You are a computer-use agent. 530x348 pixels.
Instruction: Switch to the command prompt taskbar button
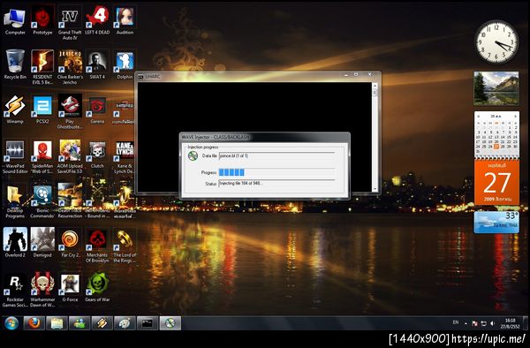point(148,323)
